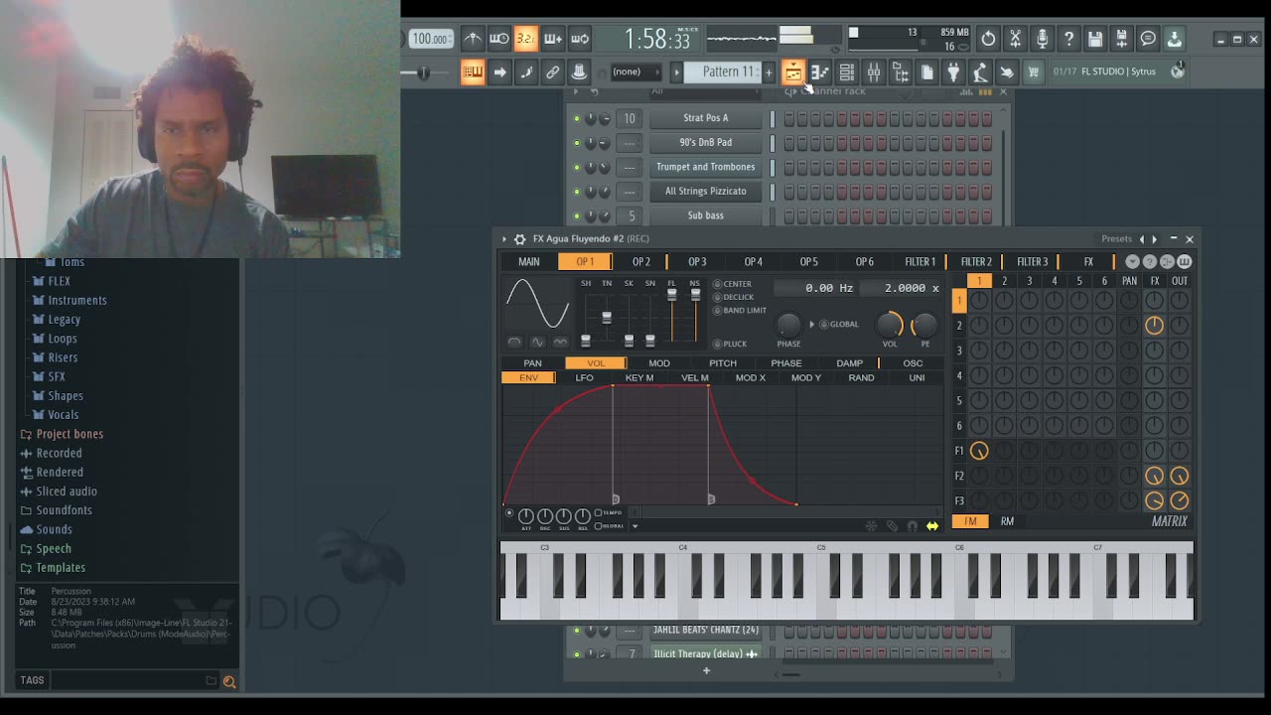1271x715 pixels.
Task: Mute the Strat Pos A channel LED
Action: [x=576, y=118]
